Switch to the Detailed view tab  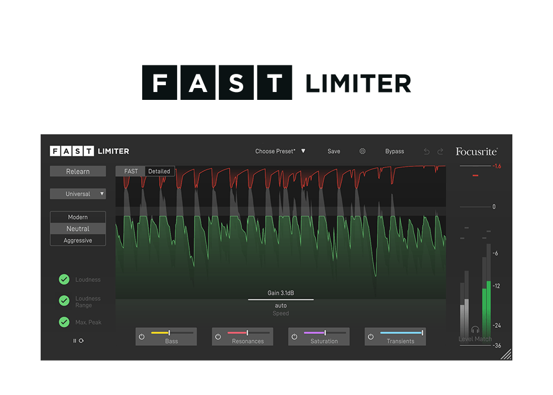pyautogui.click(x=159, y=171)
